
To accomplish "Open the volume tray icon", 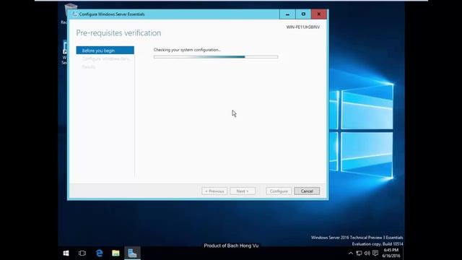I will pos(367,253).
